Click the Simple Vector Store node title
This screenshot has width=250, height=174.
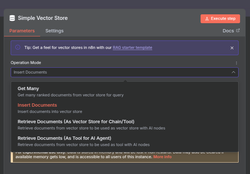(43, 18)
